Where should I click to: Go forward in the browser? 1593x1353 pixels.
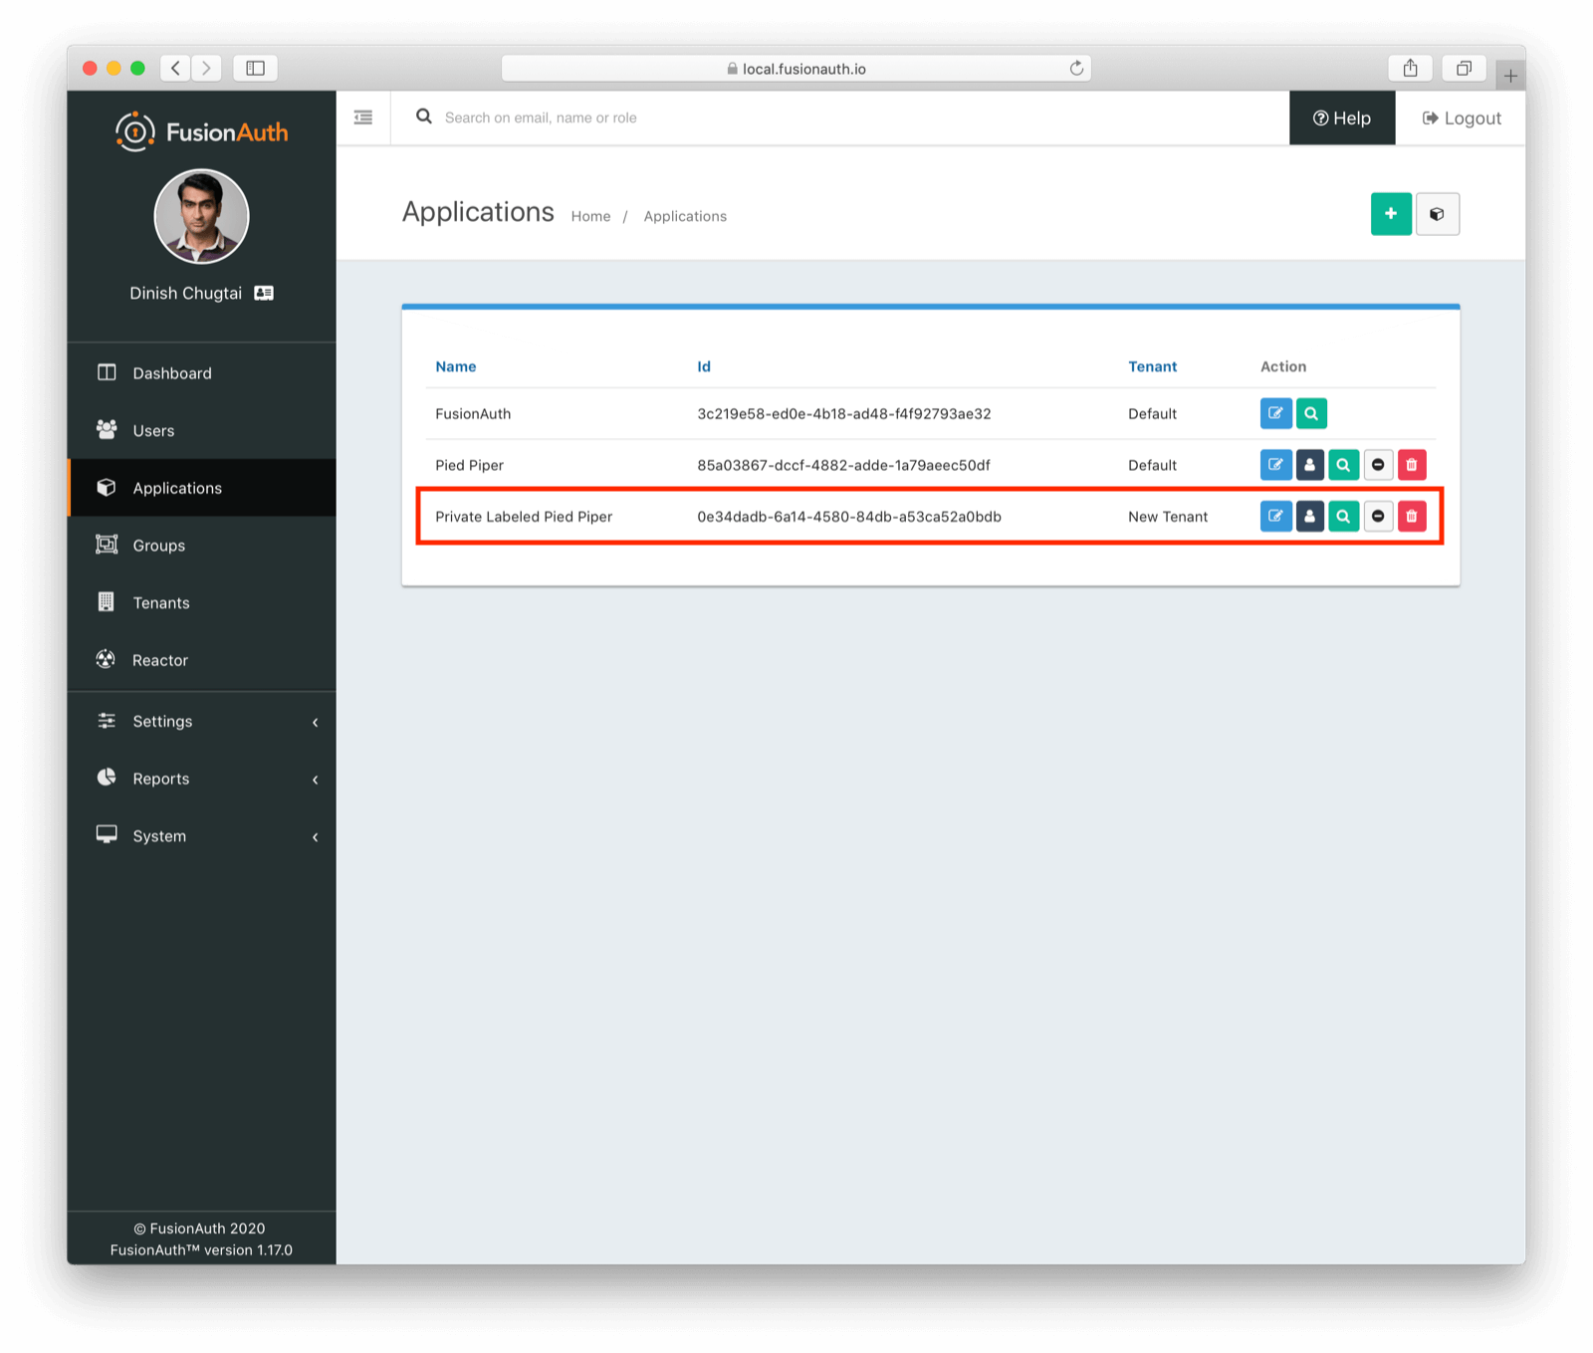coord(206,68)
